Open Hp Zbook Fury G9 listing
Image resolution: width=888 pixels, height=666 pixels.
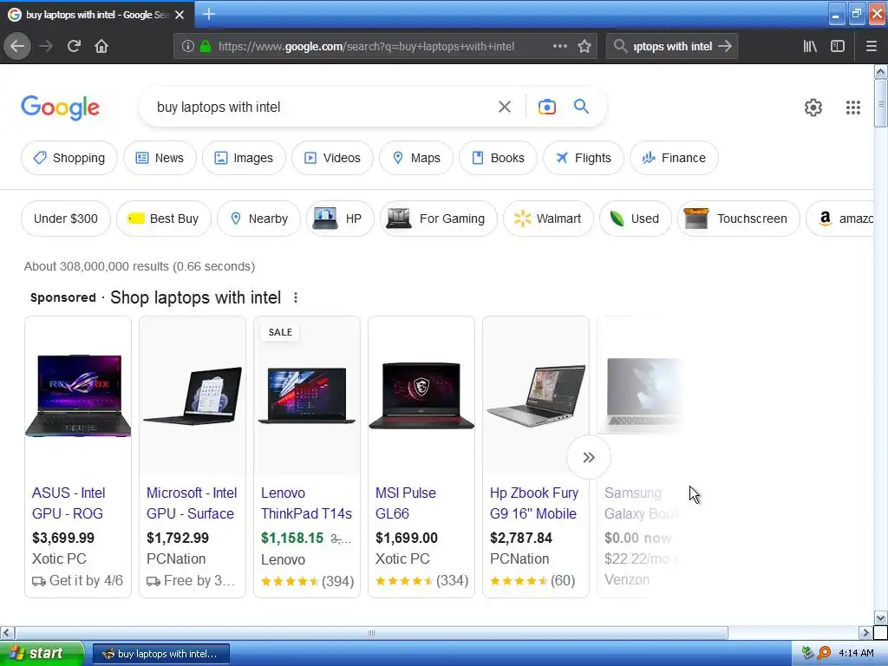click(x=534, y=503)
